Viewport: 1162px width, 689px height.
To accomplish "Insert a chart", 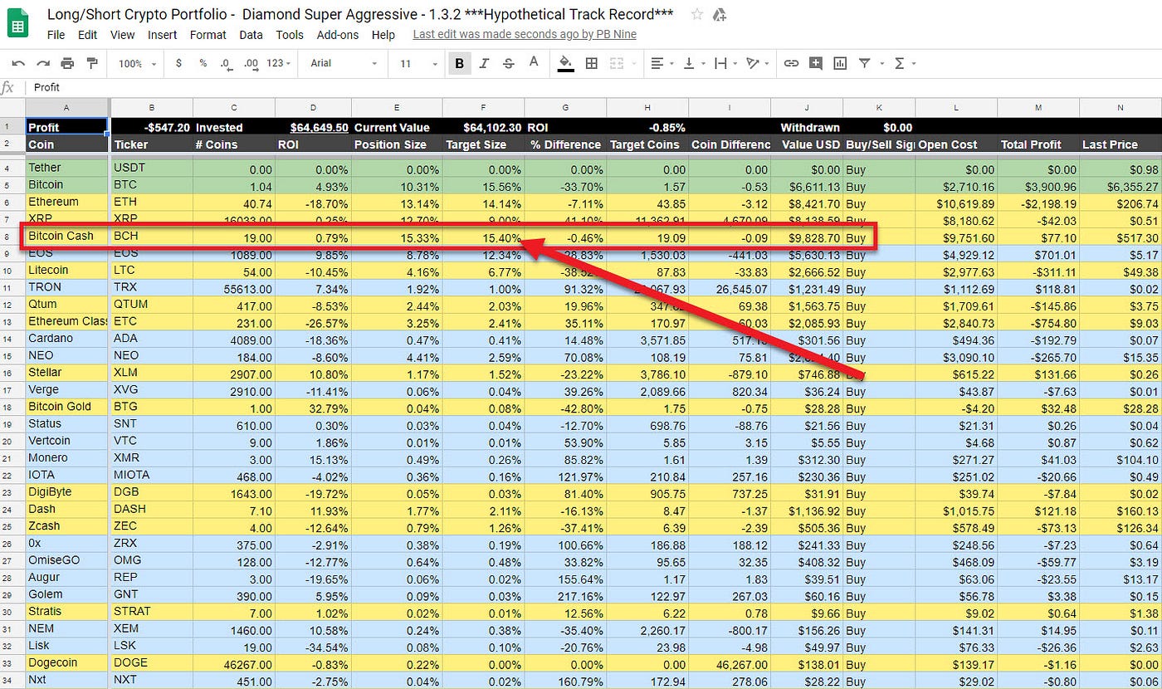I will (840, 63).
